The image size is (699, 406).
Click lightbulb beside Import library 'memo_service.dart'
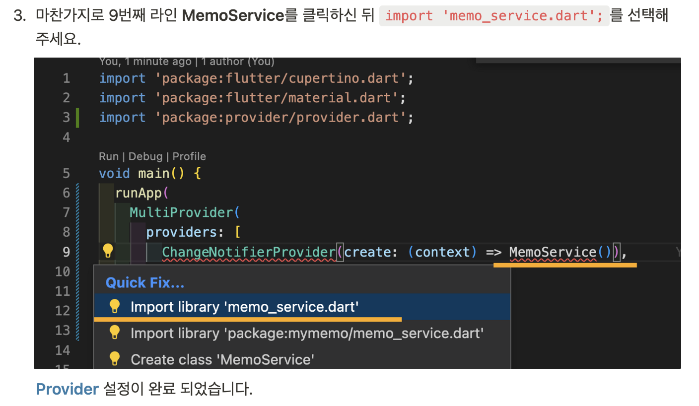115,306
